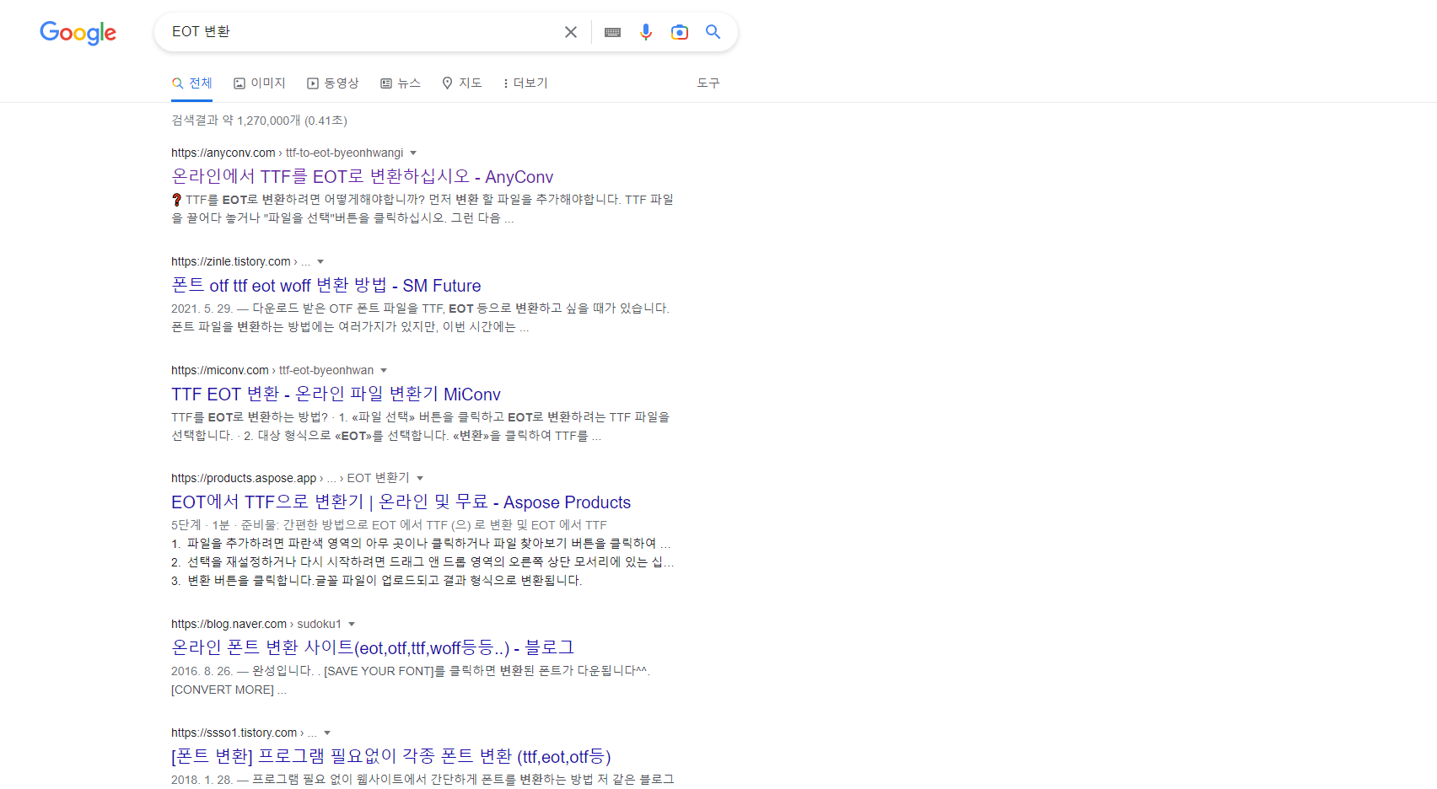
Task: Switch to the 이미지 tab
Action: click(260, 83)
